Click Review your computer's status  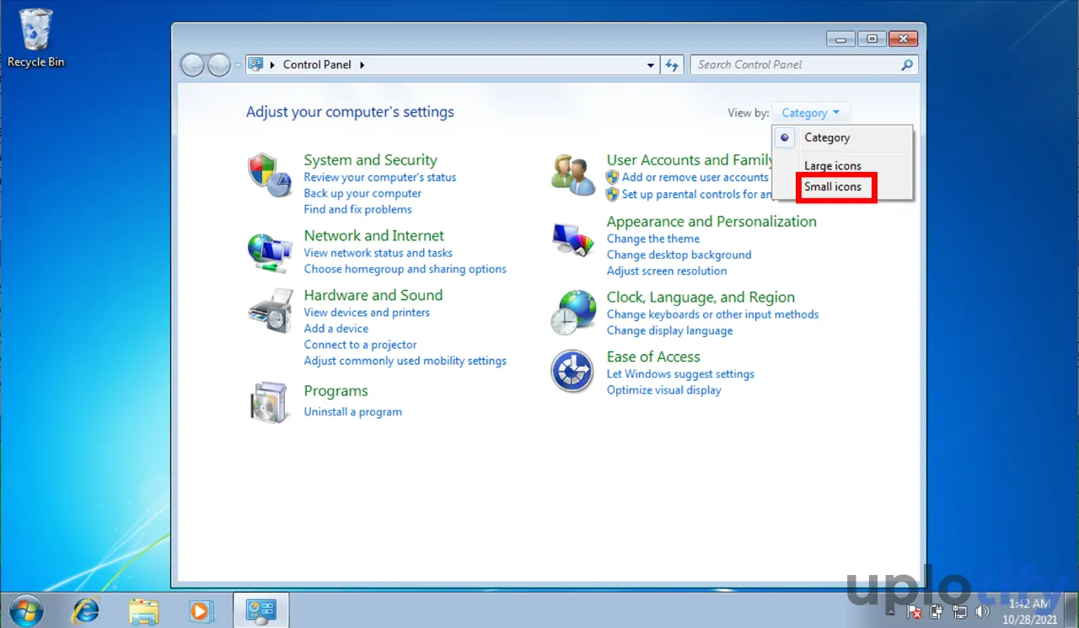pyautogui.click(x=380, y=177)
